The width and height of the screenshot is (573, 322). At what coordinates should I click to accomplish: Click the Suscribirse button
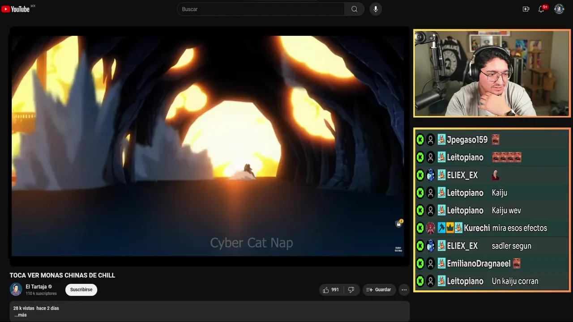point(81,290)
